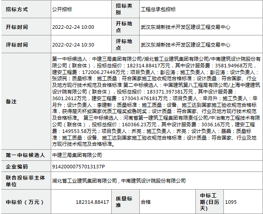Click the 中标工期(日历天) label
The image size is (263, 214).
(210, 202)
